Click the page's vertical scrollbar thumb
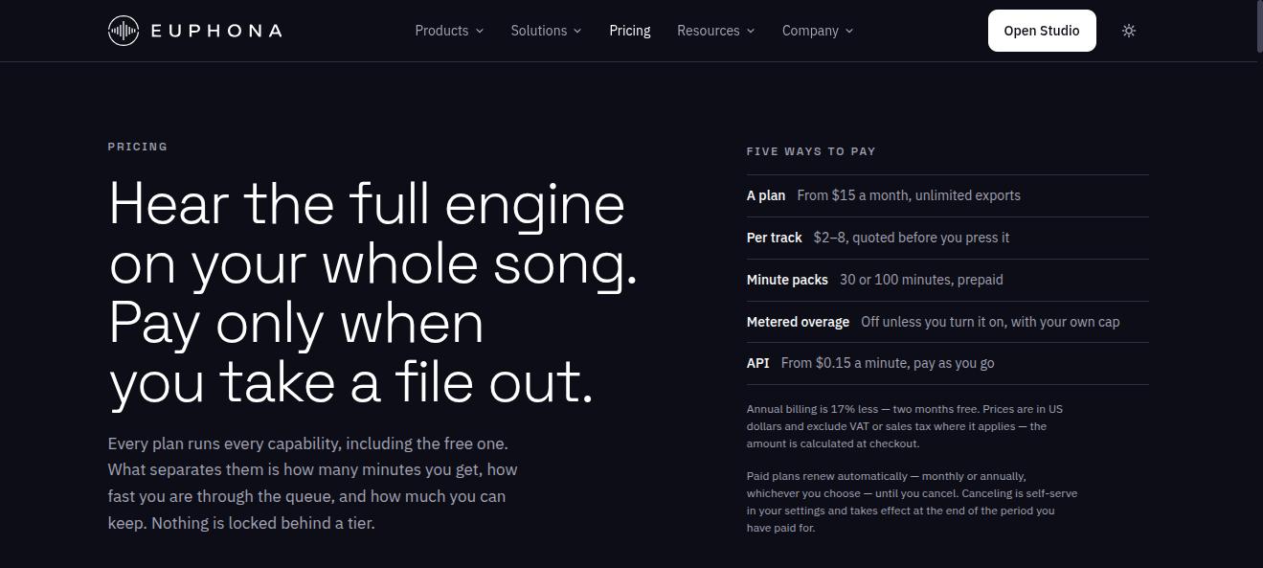This screenshot has width=1263, height=568. [1259, 27]
